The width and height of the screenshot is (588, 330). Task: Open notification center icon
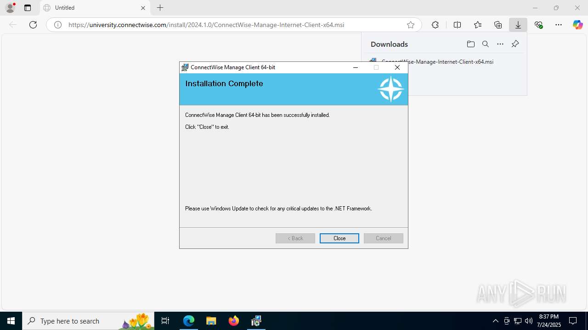[x=573, y=321]
